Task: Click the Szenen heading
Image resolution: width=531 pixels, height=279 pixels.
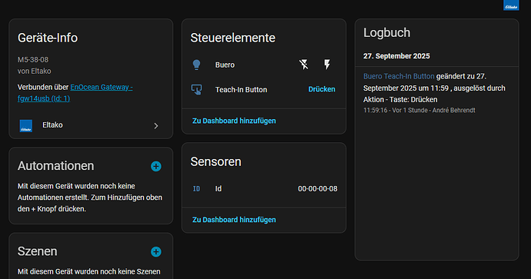Action: coord(37,251)
